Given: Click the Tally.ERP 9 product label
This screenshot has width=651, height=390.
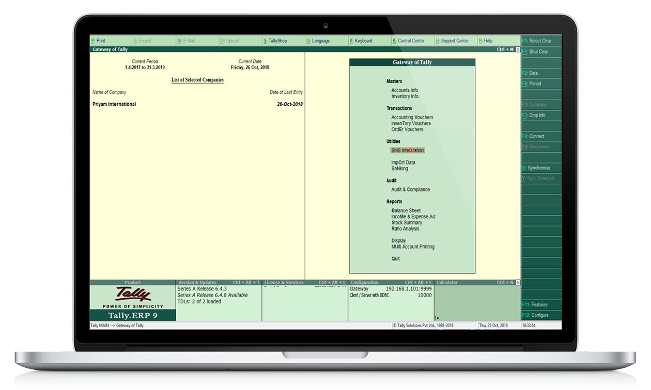Looking at the screenshot, I should coord(133,315).
